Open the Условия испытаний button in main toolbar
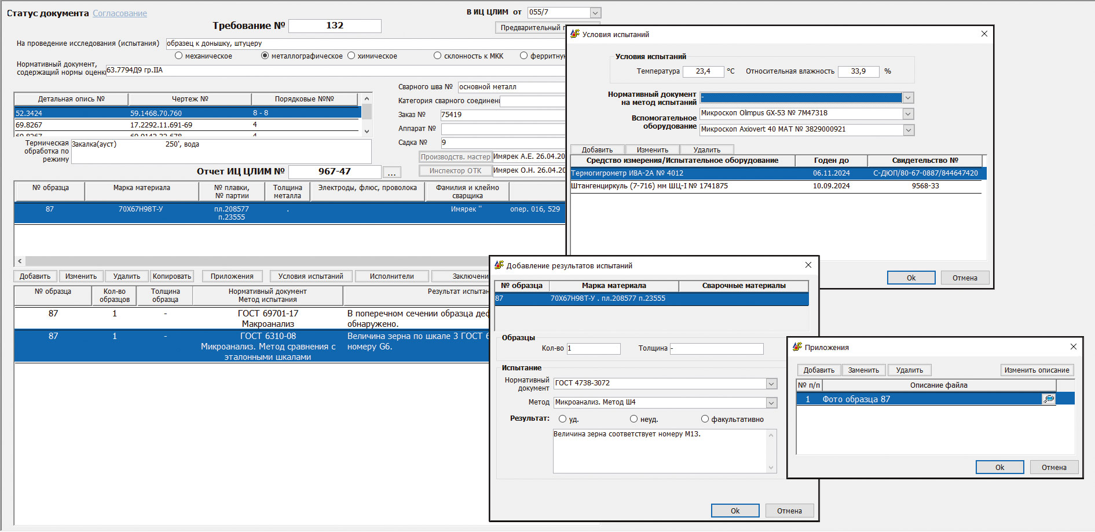 [310, 276]
